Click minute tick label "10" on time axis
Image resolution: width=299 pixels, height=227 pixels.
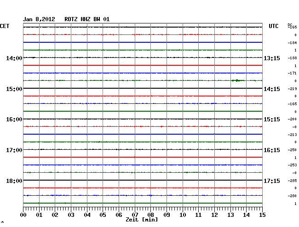[183, 215]
